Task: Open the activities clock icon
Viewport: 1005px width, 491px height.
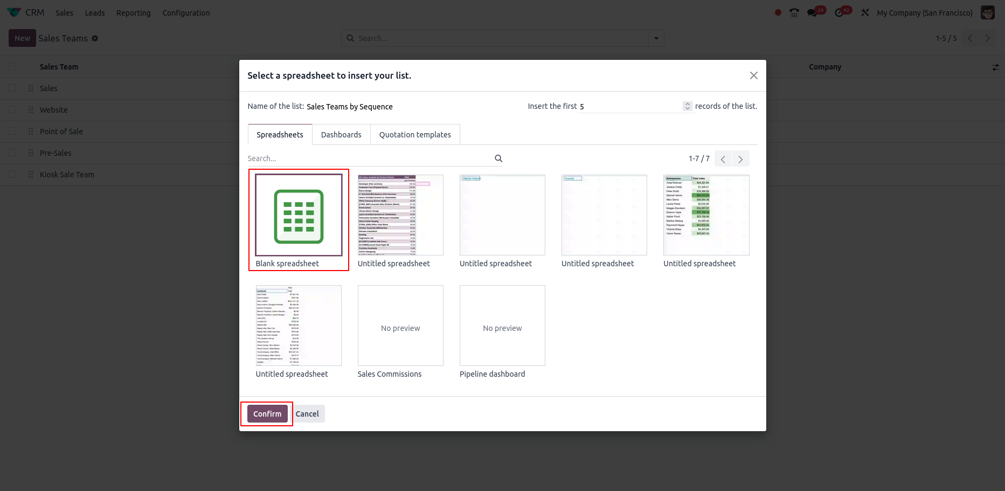Action: click(839, 13)
